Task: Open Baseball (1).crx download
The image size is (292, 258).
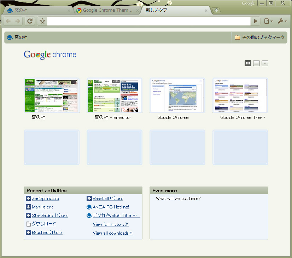Action: pos(108,199)
